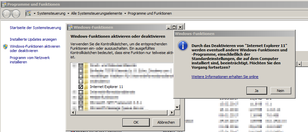The image size is (308, 132).
Task: Go forward with the navigation forward arrow
Action: coord(16,14)
